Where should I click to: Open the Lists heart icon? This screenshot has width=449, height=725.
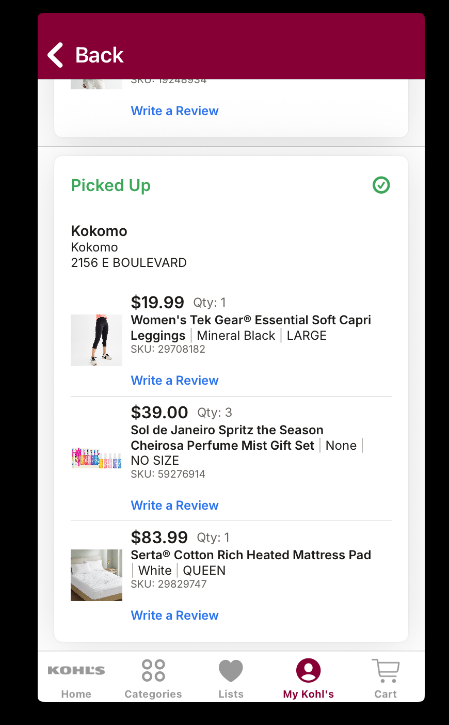[x=231, y=671]
